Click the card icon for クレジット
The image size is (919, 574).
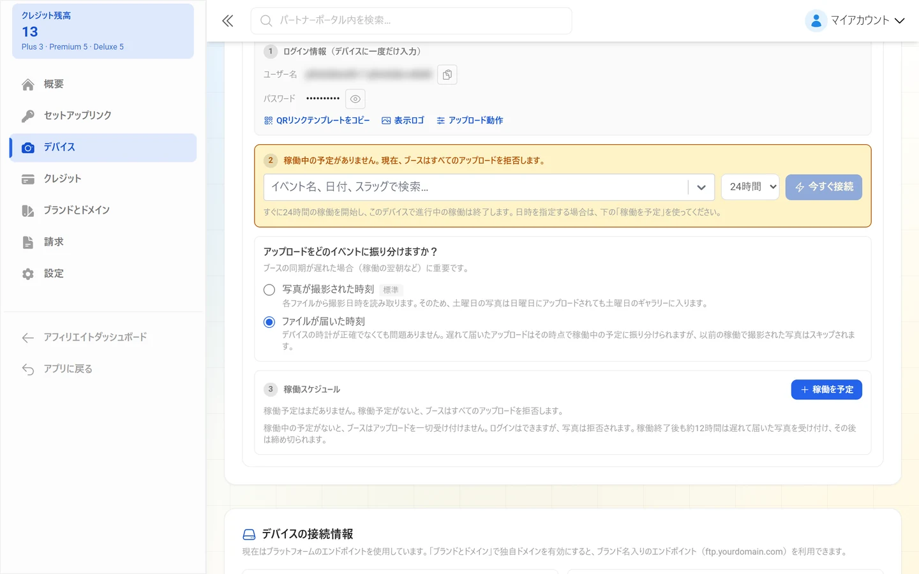[x=28, y=179]
